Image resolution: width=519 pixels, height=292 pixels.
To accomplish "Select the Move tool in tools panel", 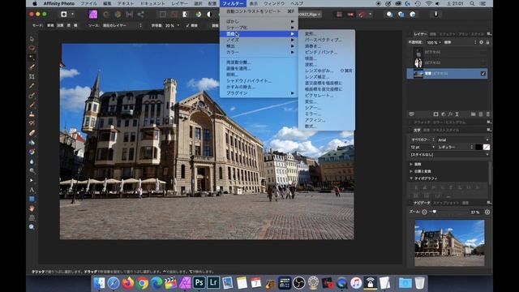I will 32,39.
